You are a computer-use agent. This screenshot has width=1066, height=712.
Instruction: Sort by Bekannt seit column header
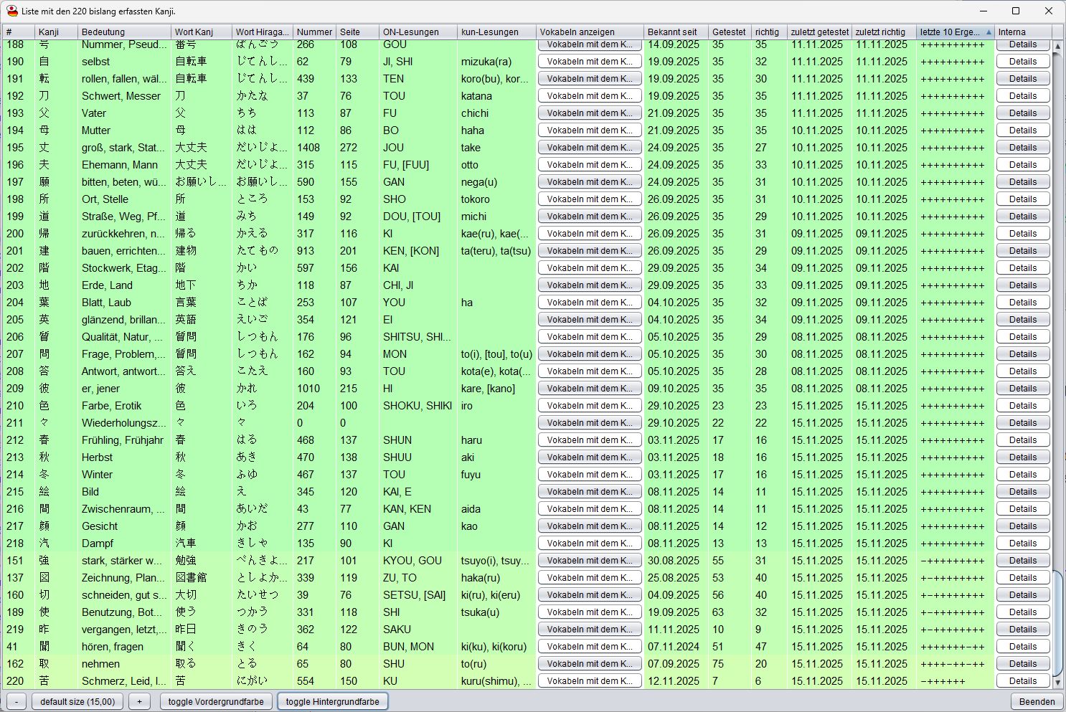[675, 32]
